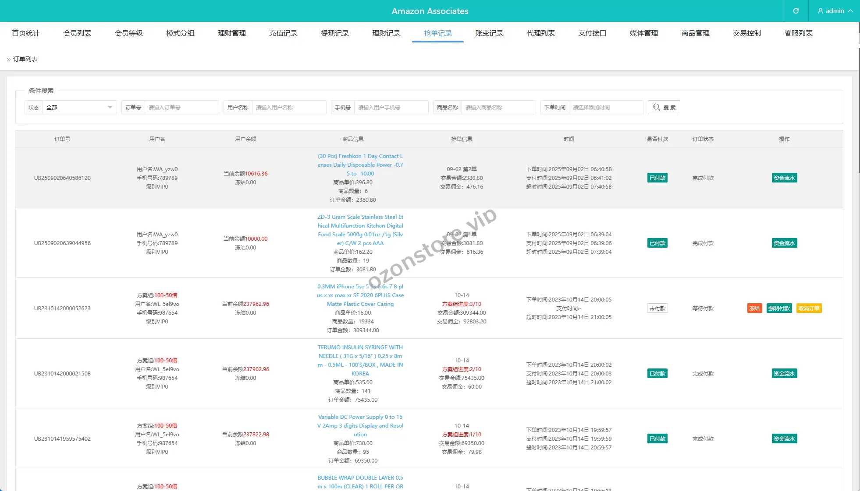Click the search magnifier button
860x491 pixels.
coord(664,107)
